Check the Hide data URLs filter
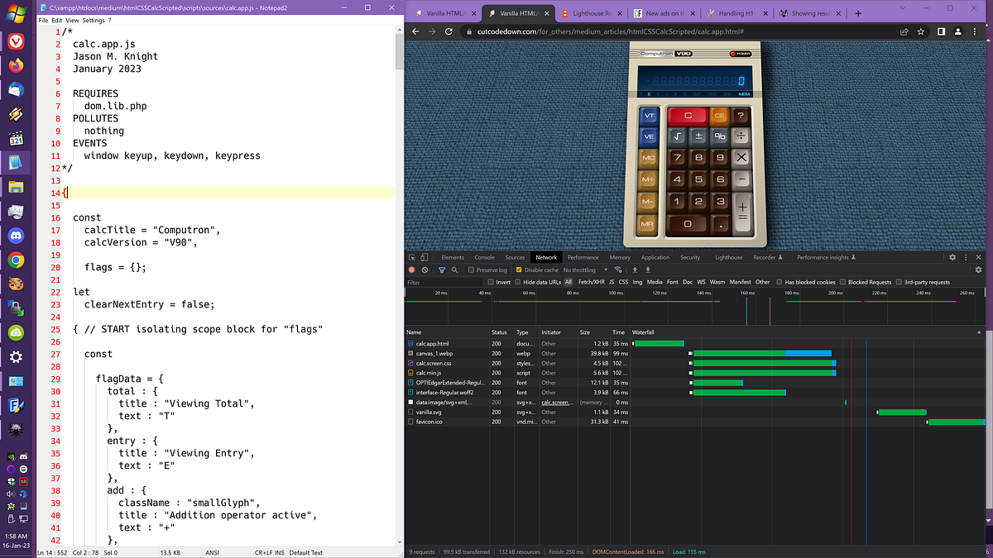This screenshot has width=993, height=558. pyautogui.click(x=517, y=281)
